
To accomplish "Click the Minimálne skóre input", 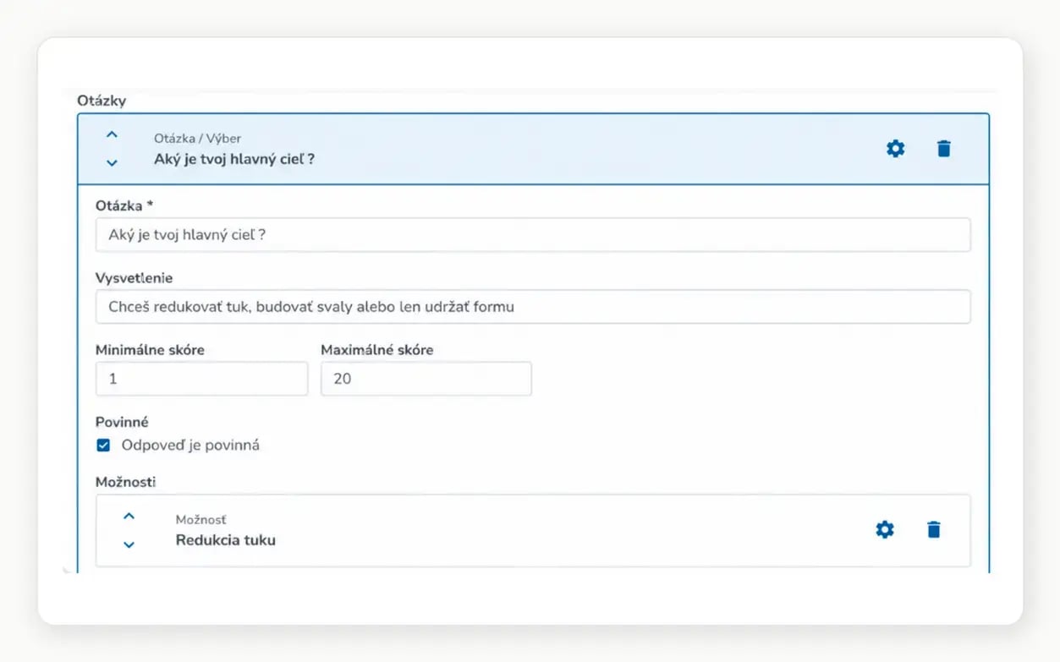I will (x=201, y=379).
